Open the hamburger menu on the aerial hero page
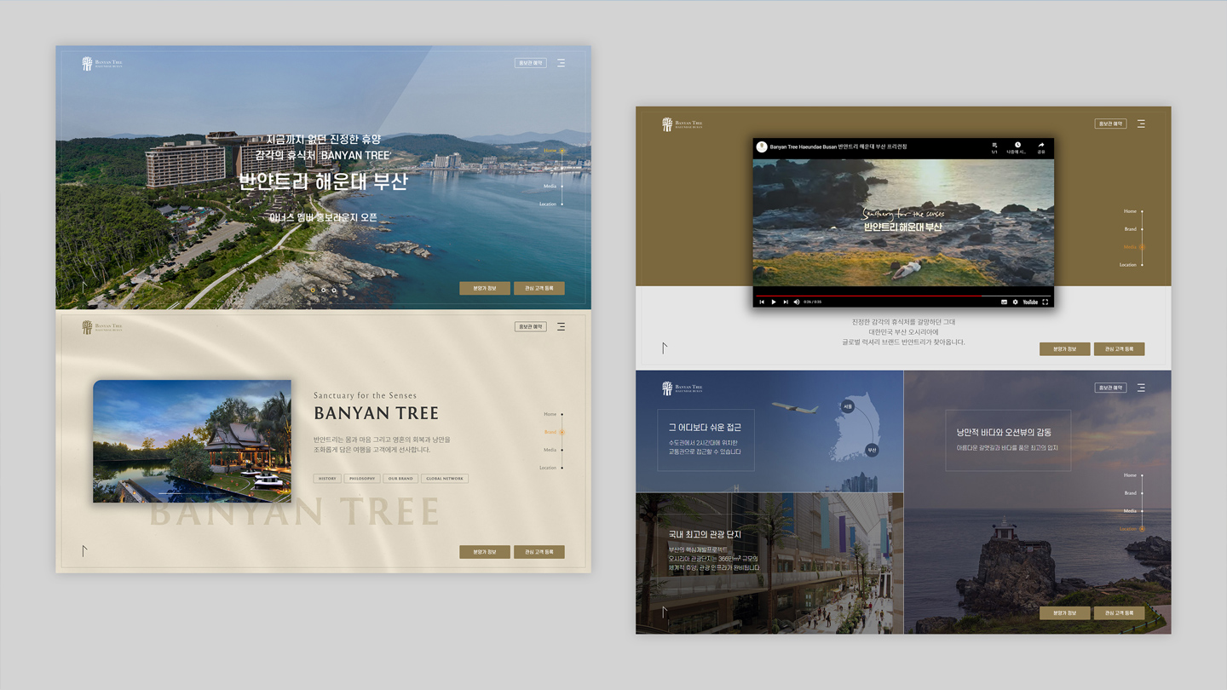Image resolution: width=1227 pixels, height=690 pixels. click(x=561, y=63)
